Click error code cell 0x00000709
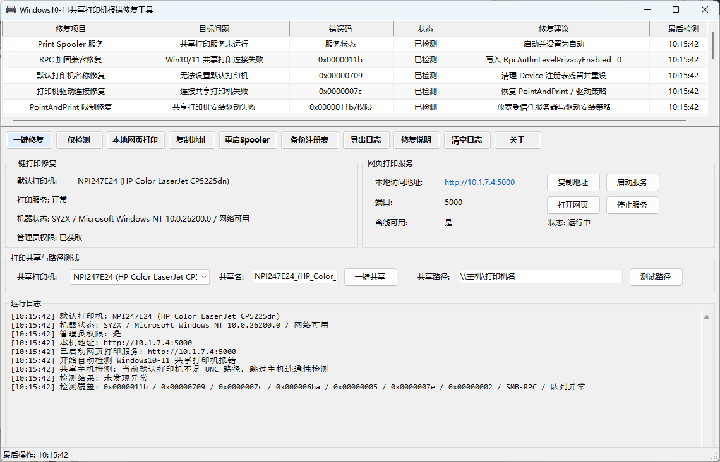Image resolution: width=720 pixels, height=462 pixels. [340, 75]
